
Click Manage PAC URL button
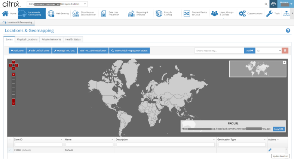(64, 51)
